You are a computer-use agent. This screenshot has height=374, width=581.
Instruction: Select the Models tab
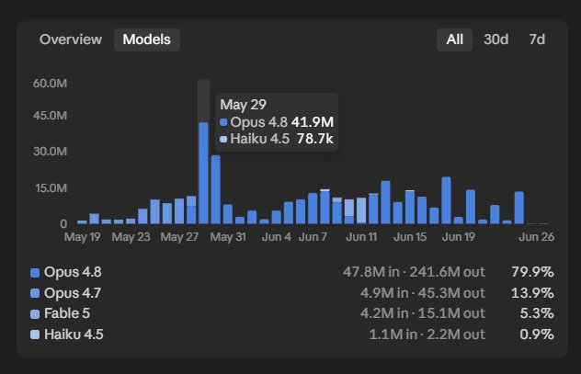point(147,40)
